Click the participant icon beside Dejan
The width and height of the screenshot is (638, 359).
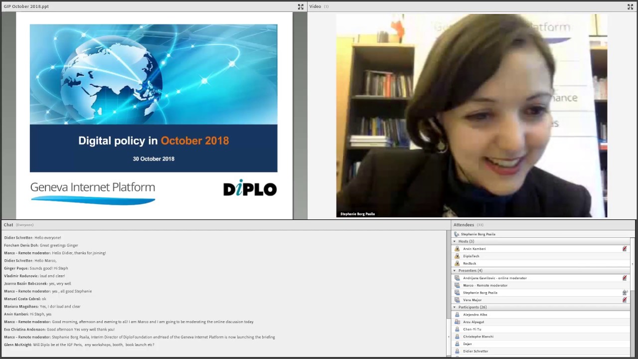click(457, 344)
